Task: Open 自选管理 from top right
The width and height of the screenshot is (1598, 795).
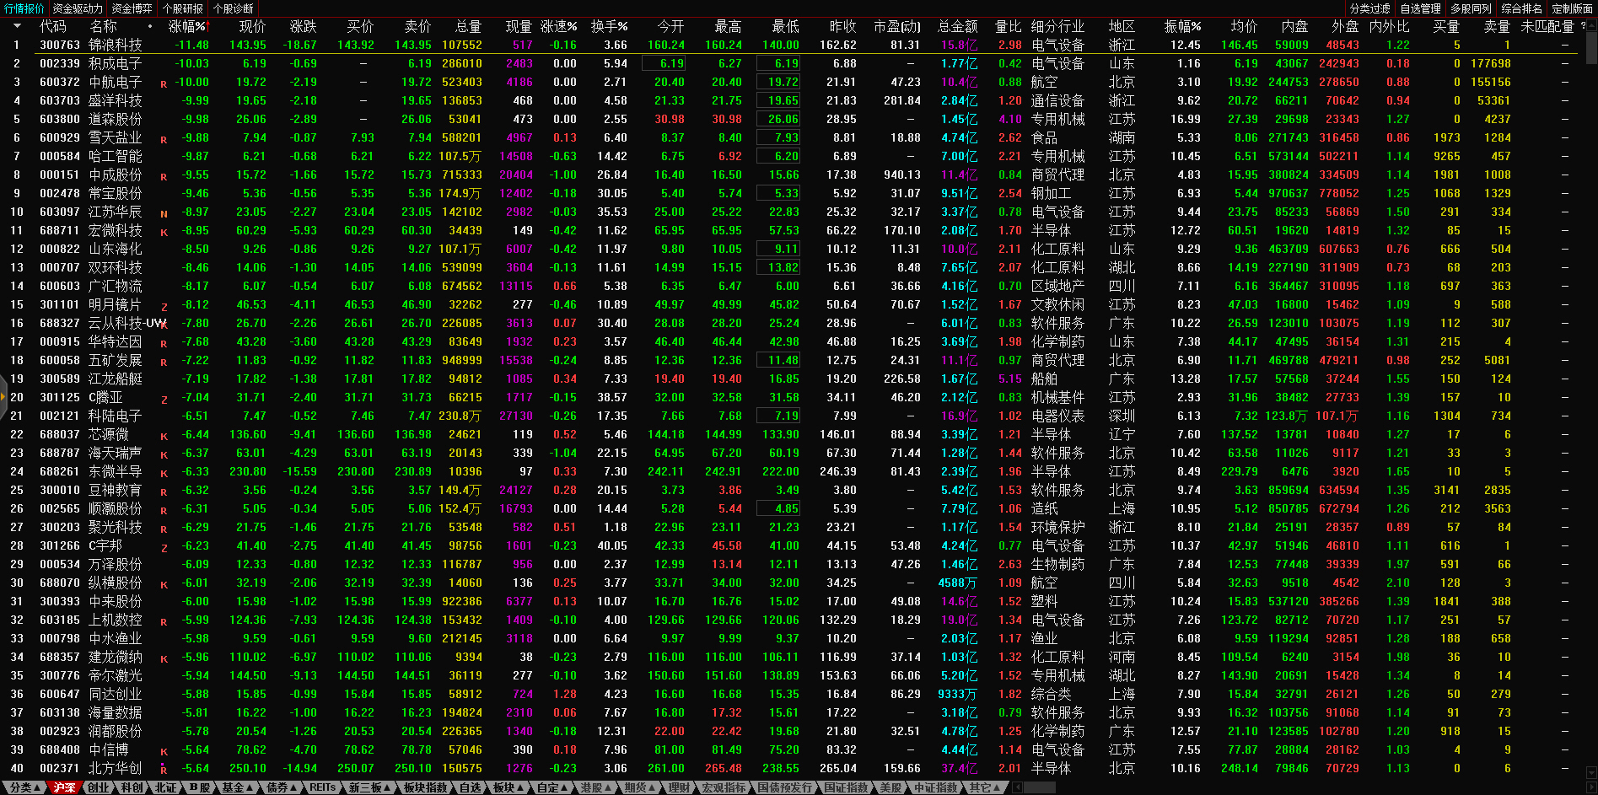Action: coord(1420,8)
